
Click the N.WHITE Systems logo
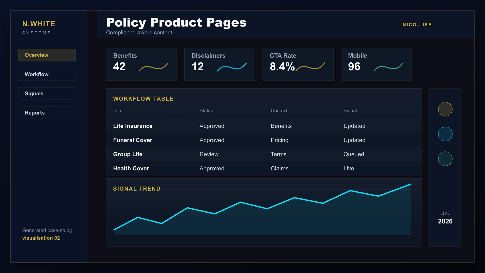pos(39,28)
